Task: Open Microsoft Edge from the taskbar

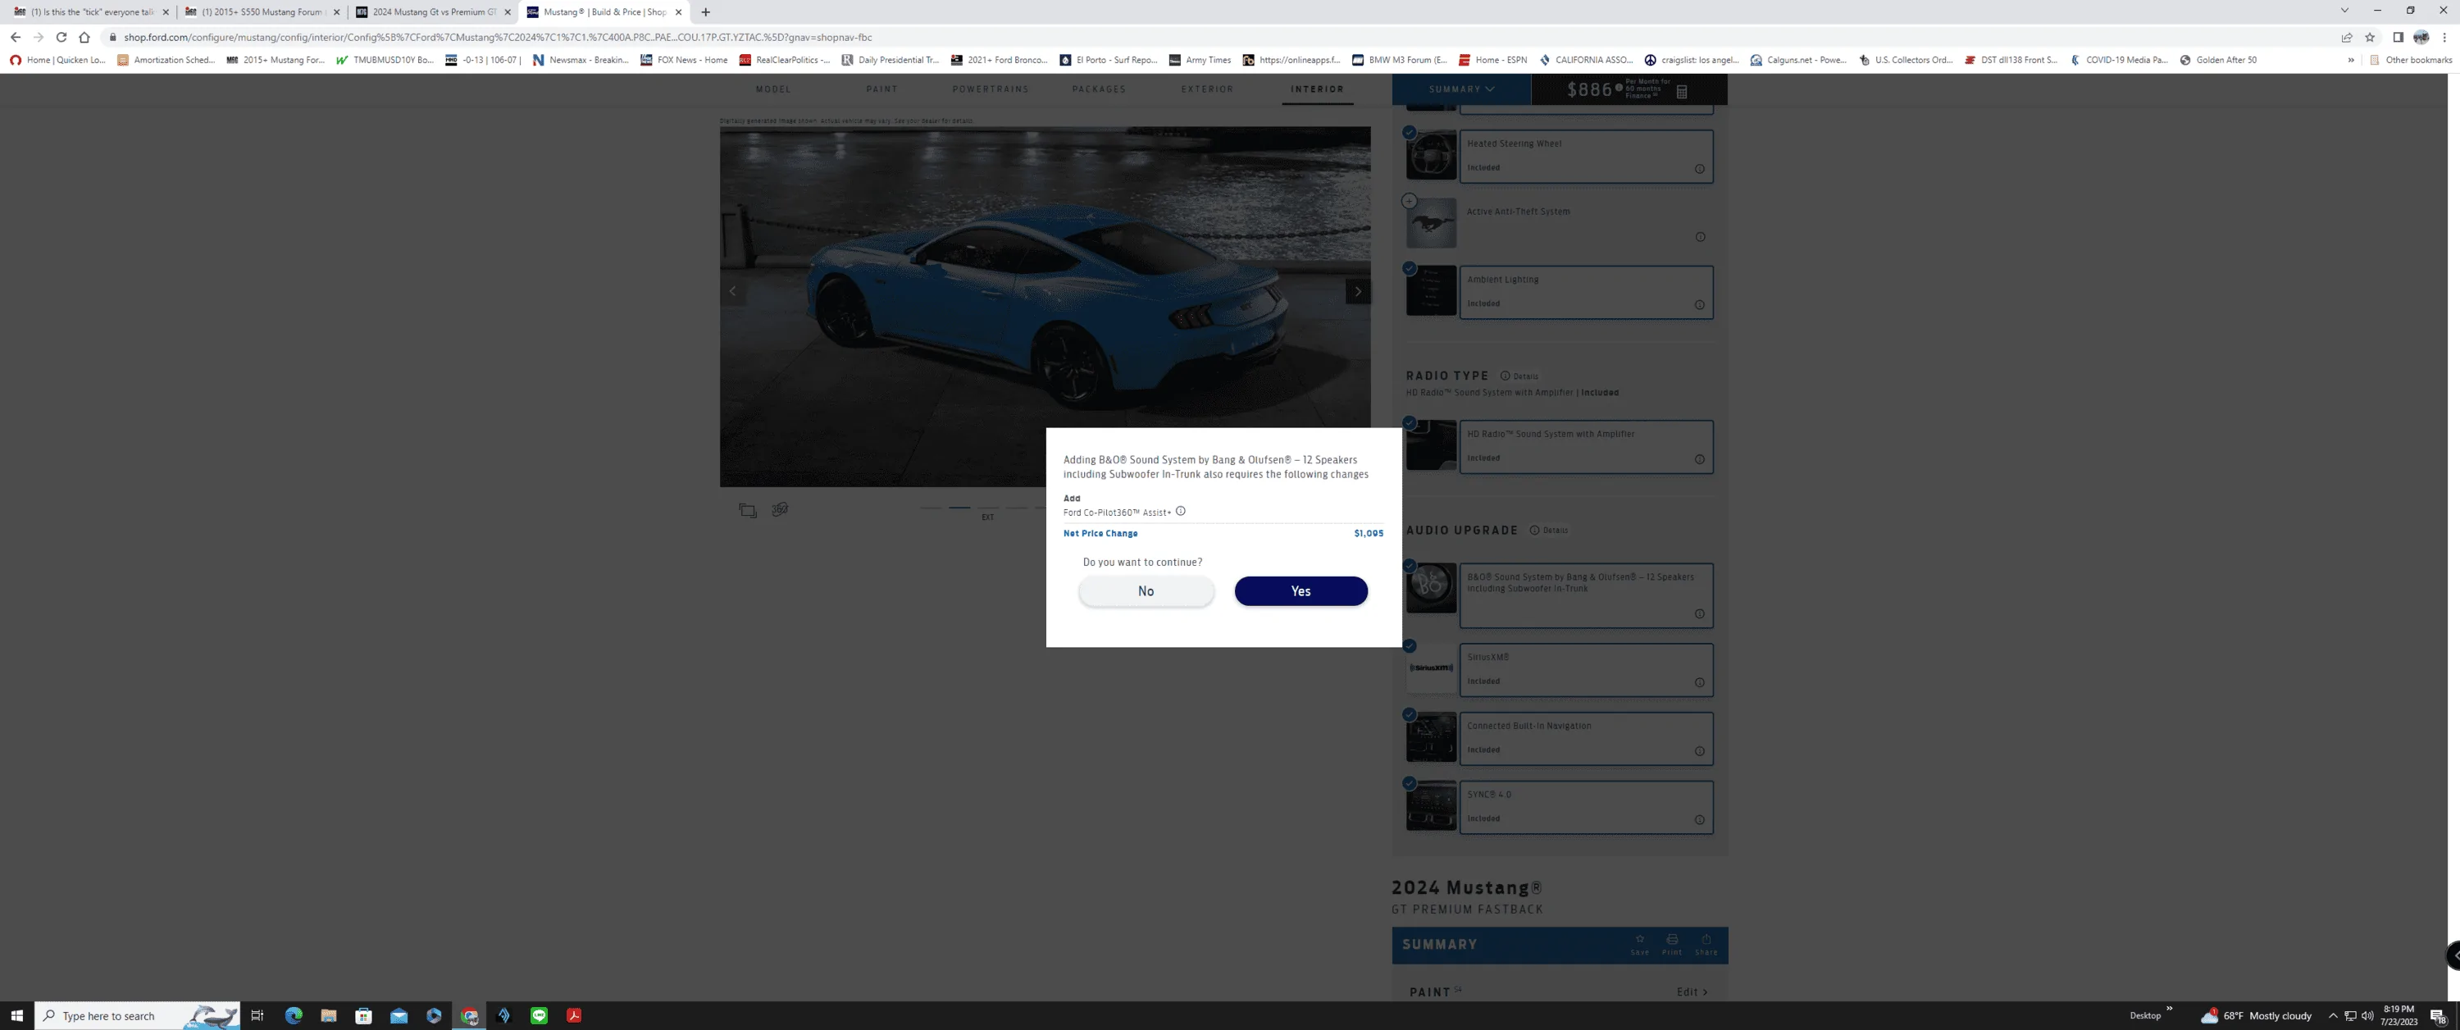Action: tap(294, 1016)
